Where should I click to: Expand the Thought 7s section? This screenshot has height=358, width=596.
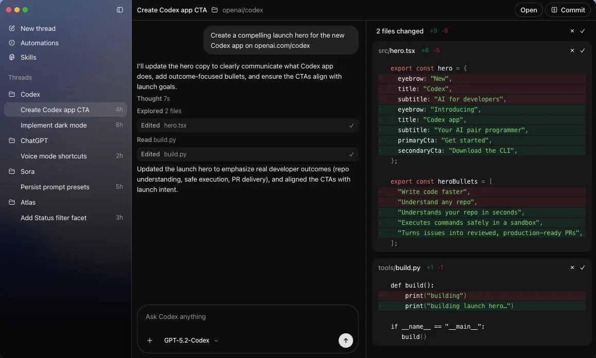pyautogui.click(x=153, y=98)
